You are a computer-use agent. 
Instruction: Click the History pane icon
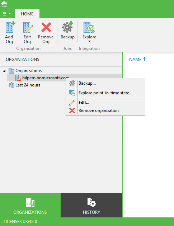(x=91, y=202)
